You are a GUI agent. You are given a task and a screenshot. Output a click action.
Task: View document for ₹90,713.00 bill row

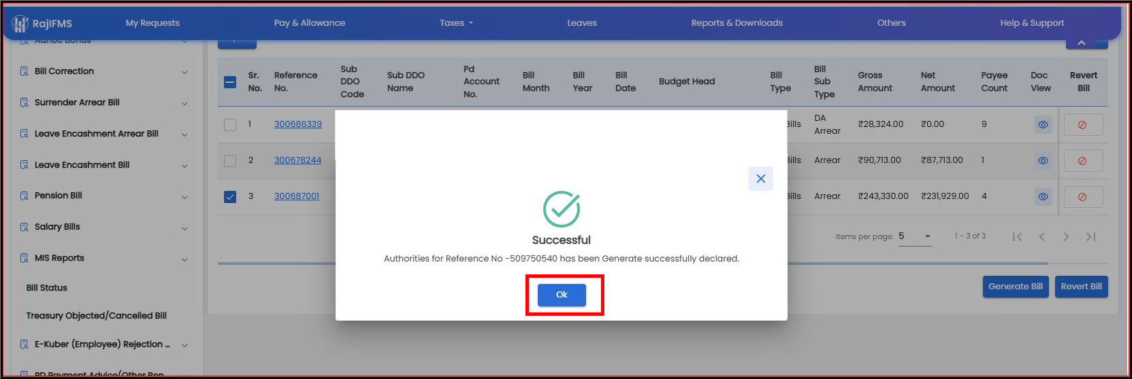(x=1043, y=161)
